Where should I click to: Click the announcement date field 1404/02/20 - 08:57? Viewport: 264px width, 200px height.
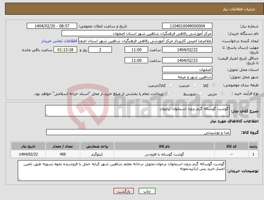52,26
